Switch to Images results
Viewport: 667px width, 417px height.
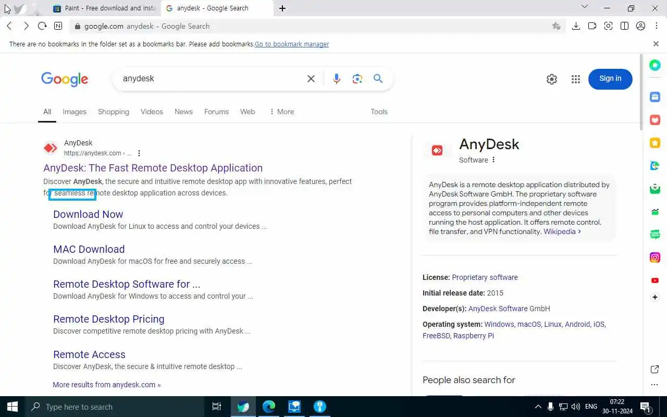75,112
